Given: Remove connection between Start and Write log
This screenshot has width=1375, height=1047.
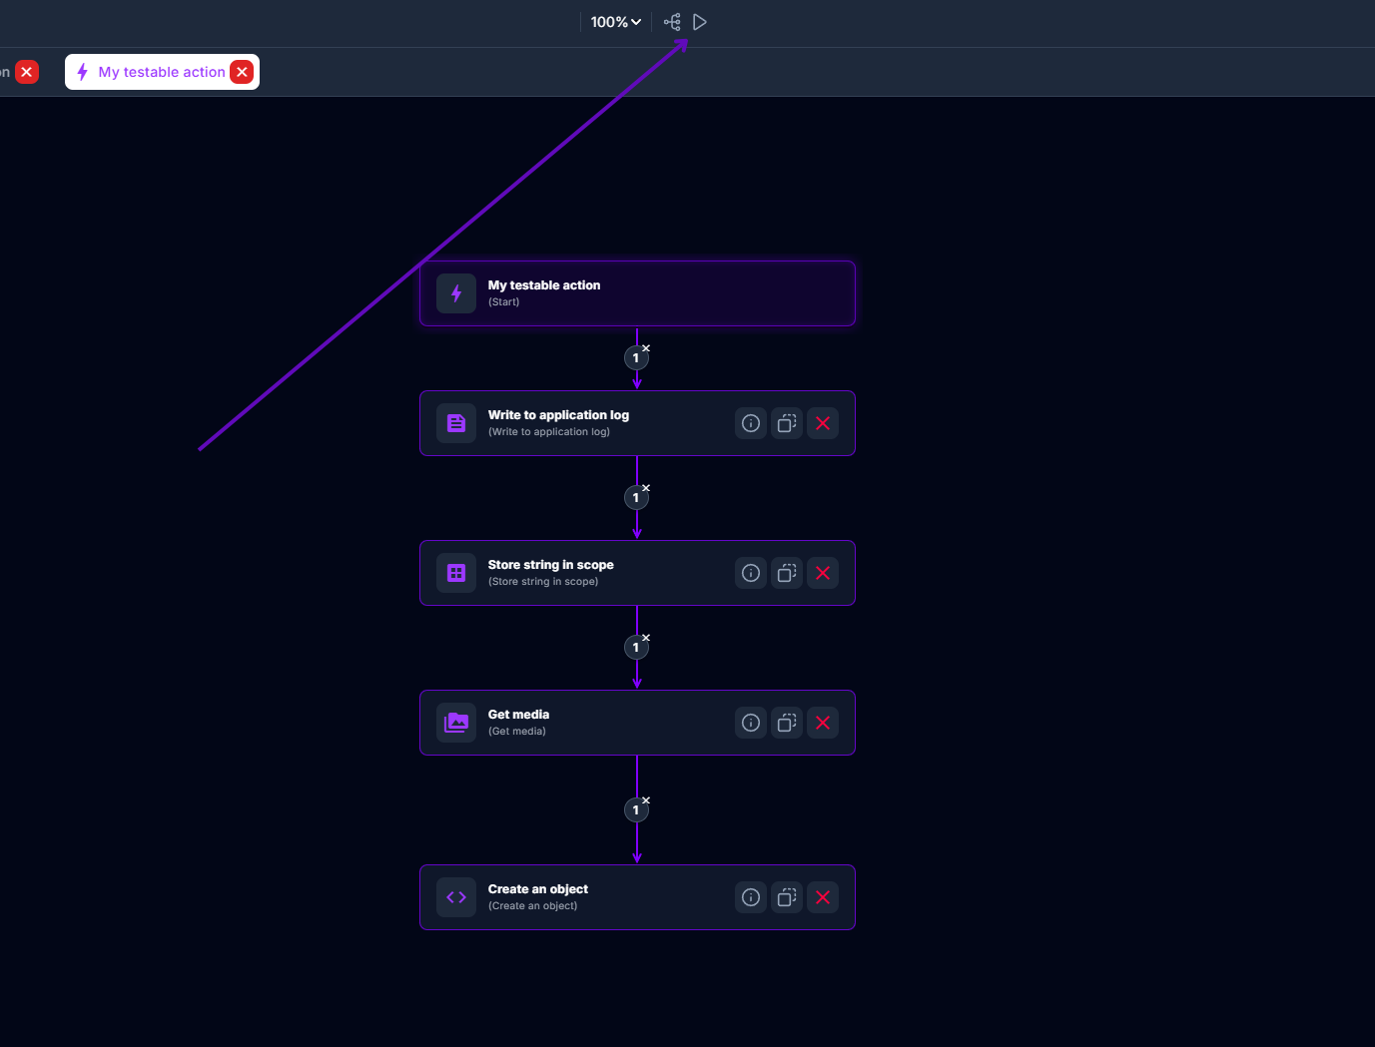Looking at the screenshot, I should (646, 348).
